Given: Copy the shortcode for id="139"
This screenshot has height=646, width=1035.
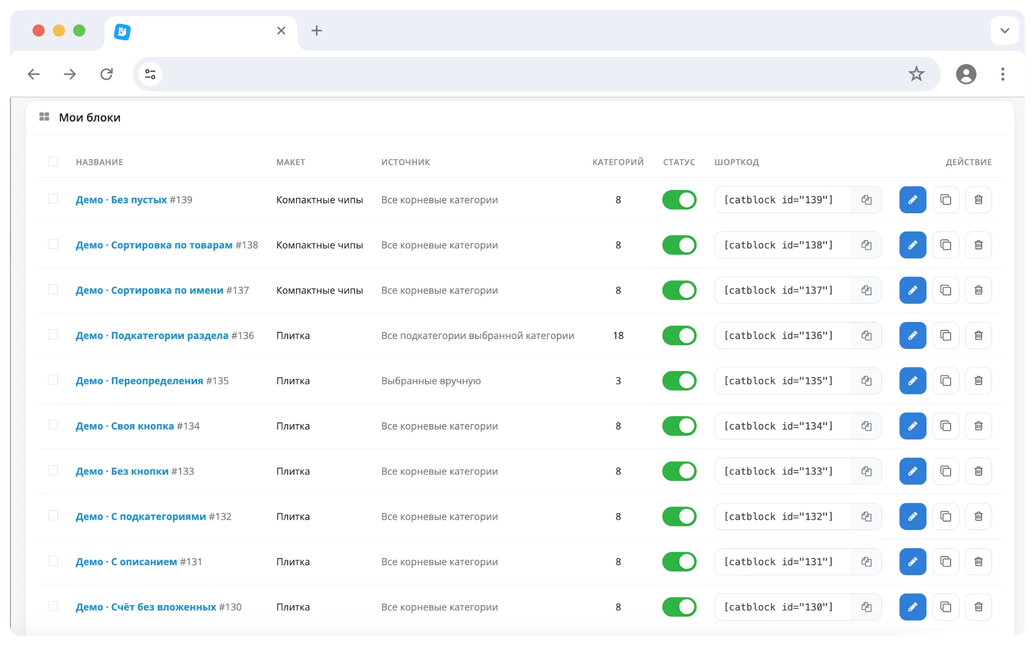Looking at the screenshot, I should (866, 200).
